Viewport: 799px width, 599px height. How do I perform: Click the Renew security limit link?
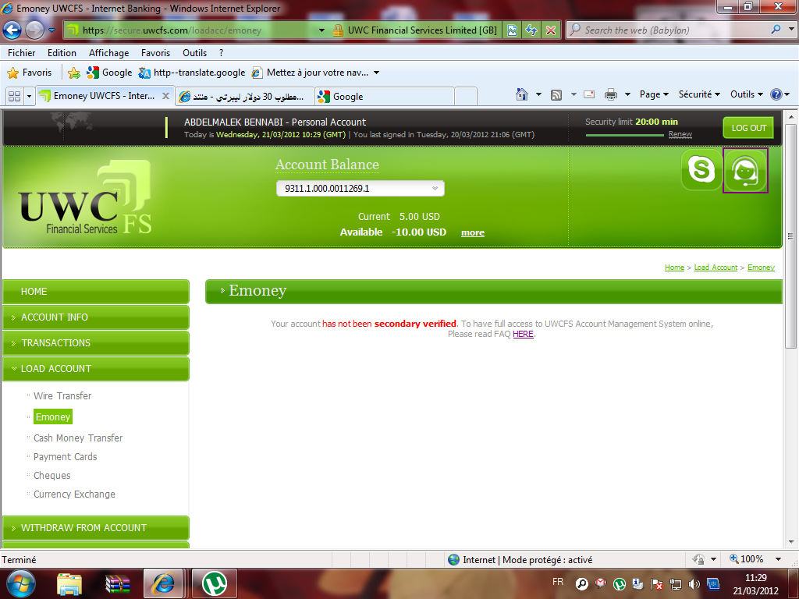(x=680, y=134)
